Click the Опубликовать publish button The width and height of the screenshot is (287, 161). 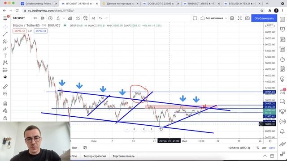pyautogui.click(x=264, y=18)
